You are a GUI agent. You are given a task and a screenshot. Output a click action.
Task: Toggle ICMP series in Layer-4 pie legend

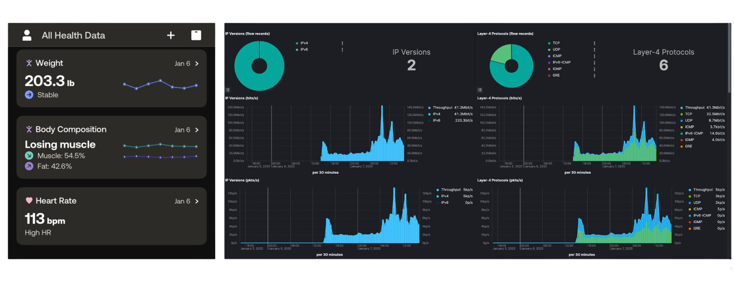(x=555, y=56)
